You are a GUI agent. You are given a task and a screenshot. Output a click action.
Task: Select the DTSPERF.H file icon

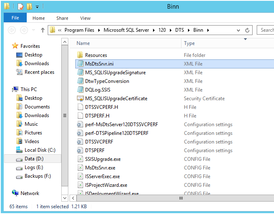[x=80, y=115]
